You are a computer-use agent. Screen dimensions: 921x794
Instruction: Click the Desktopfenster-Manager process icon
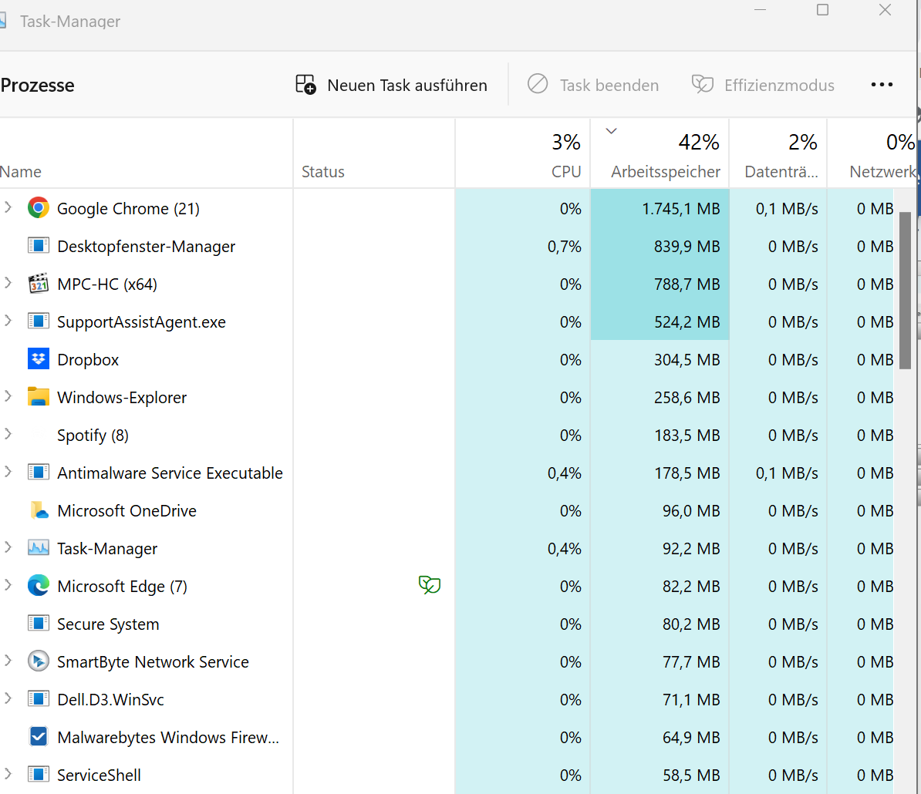coord(38,246)
